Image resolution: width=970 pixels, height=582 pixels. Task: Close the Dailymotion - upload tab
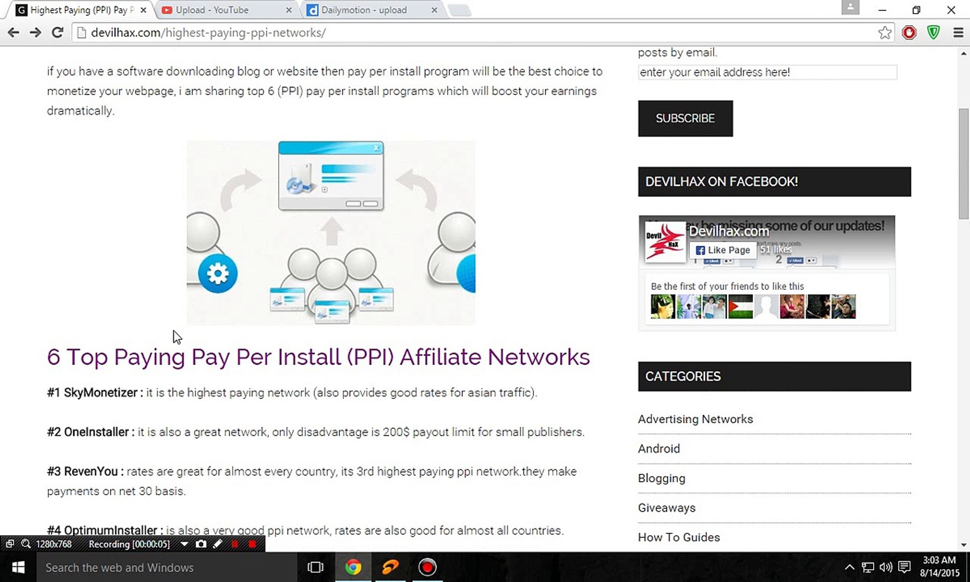coord(434,10)
